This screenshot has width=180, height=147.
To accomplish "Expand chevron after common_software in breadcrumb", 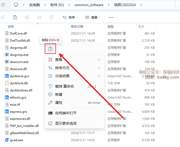I will coord(109,5).
